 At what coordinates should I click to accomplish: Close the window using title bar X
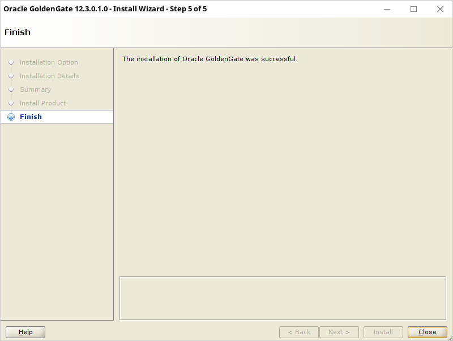tap(440, 9)
